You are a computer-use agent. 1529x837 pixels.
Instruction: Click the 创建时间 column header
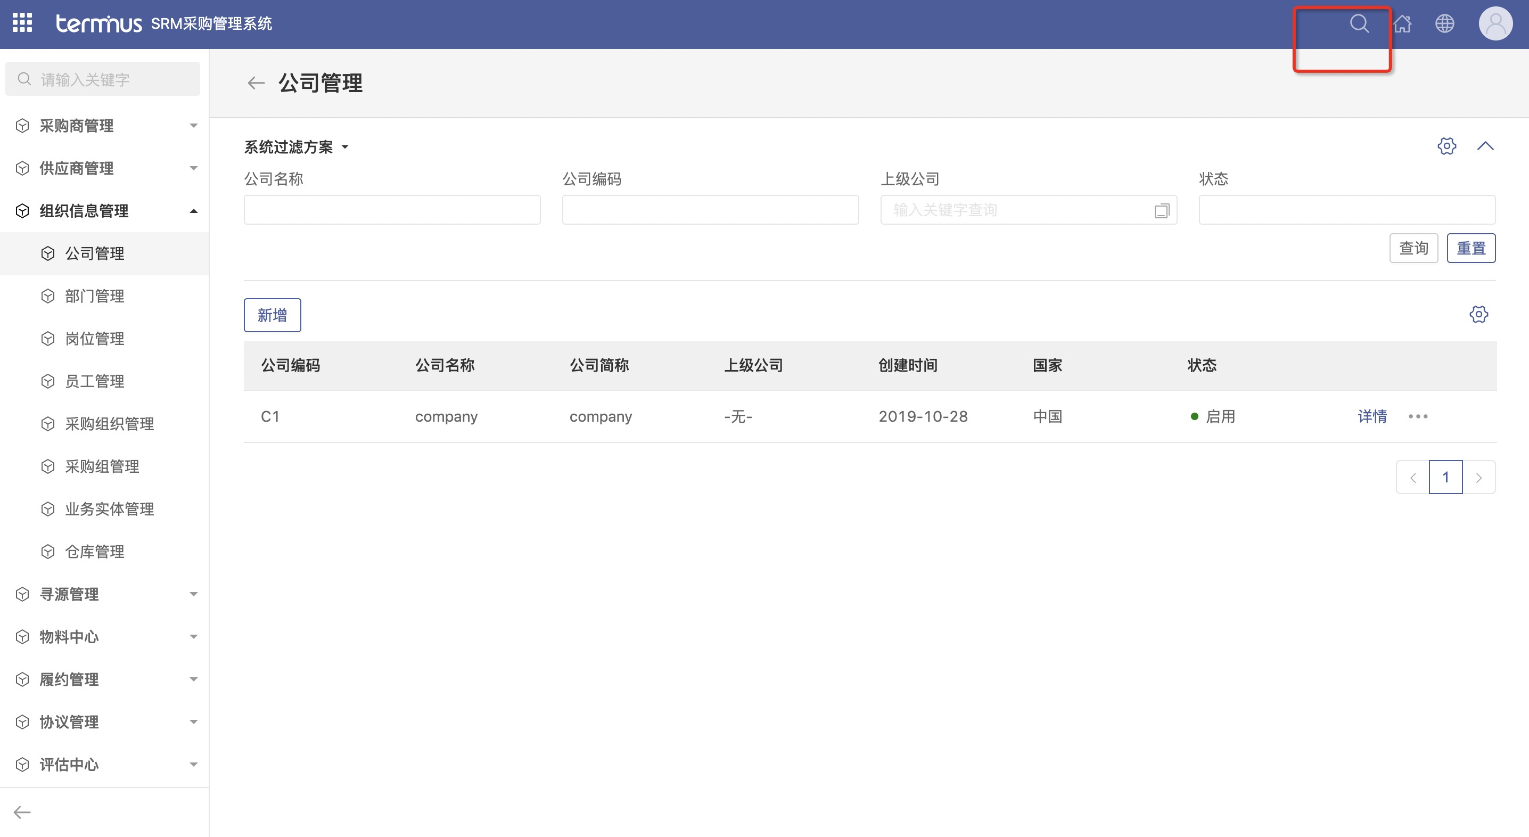(x=908, y=366)
